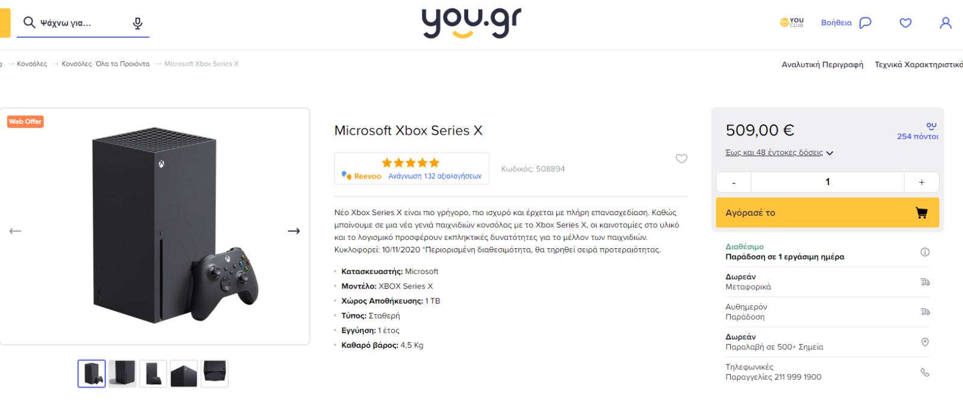Click the Αγόρασέ το buy button

click(828, 213)
